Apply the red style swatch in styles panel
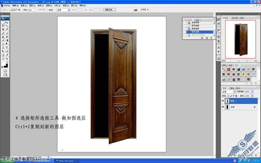This screenshot has width=261, height=163. pyautogui.click(x=234, y=74)
